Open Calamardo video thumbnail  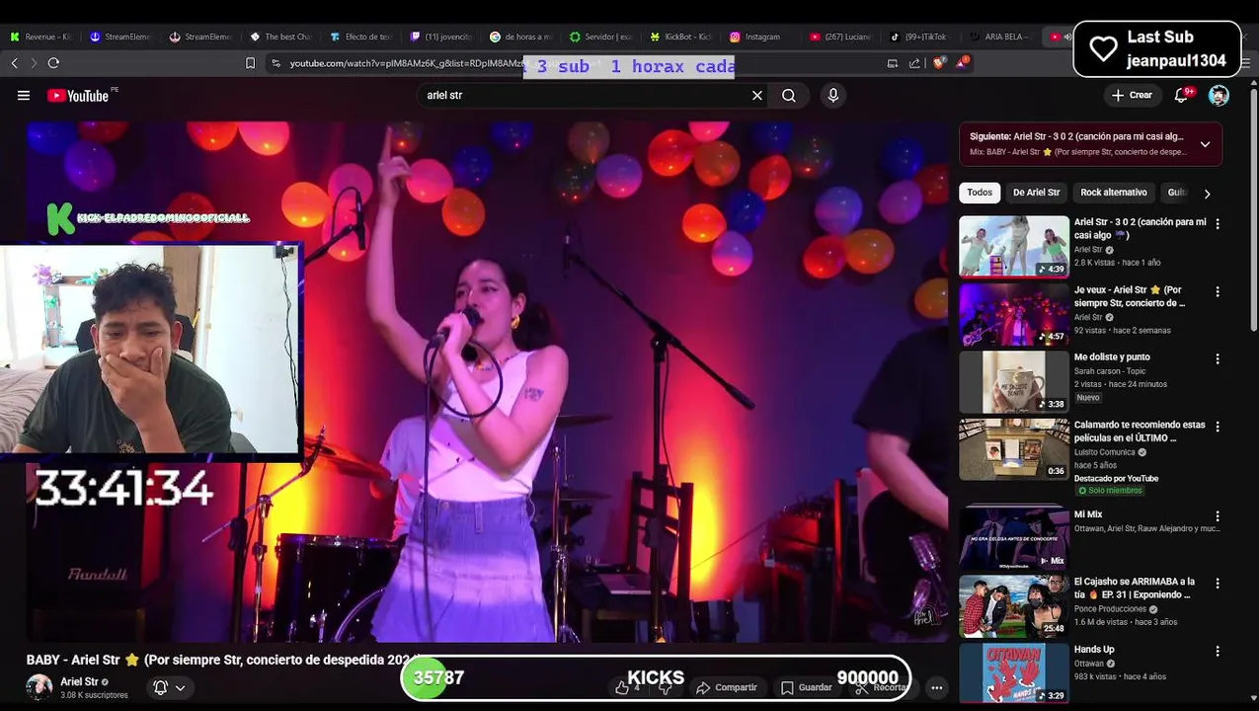(1014, 449)
